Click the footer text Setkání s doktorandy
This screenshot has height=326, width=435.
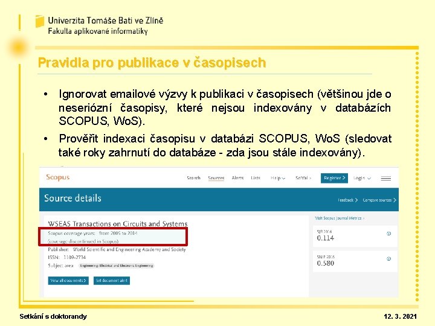[53, 316]
